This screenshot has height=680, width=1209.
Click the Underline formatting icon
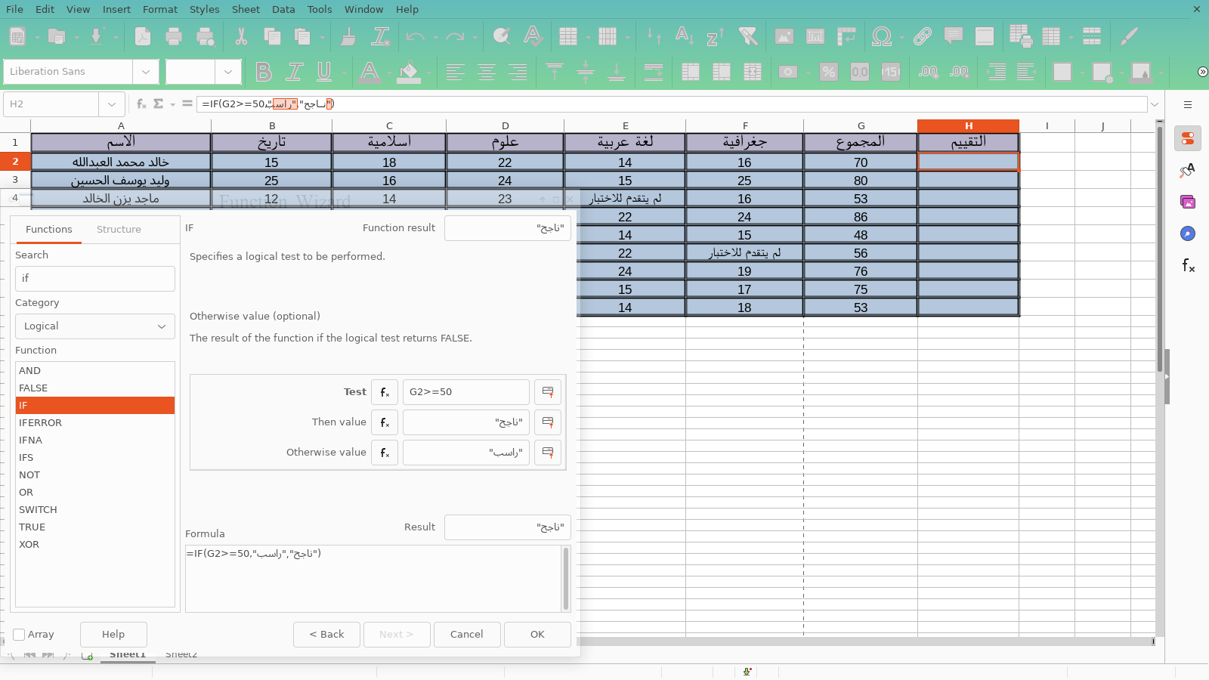click(x=324, y=72)
